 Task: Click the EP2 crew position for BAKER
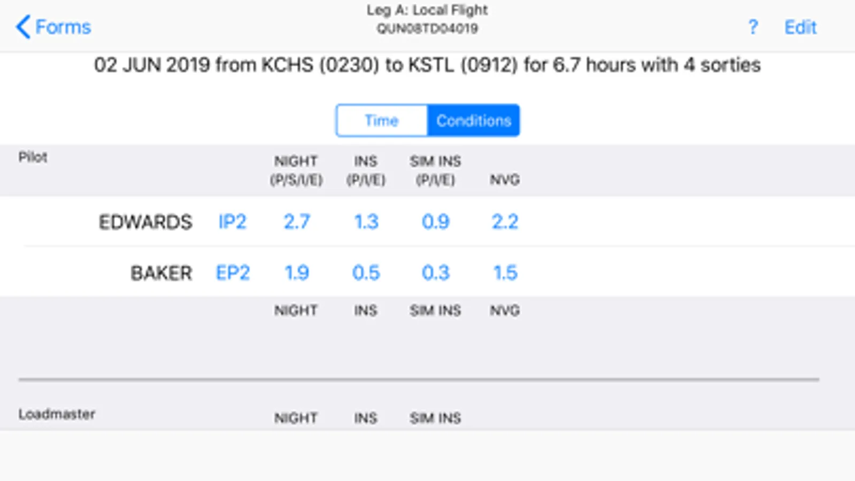(233, 273)
